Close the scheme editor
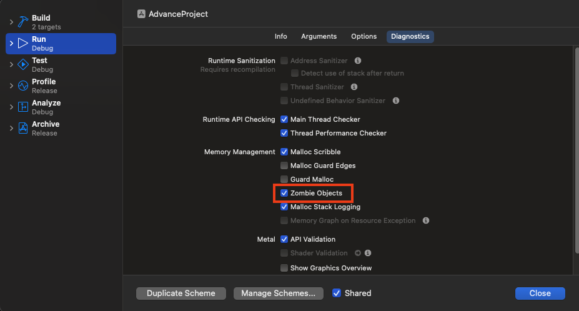The width and height of the screenshot is (579, 311). [540, 294]
